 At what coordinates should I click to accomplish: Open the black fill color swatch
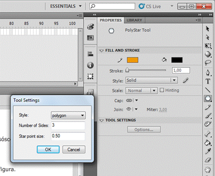coord(177,60)
